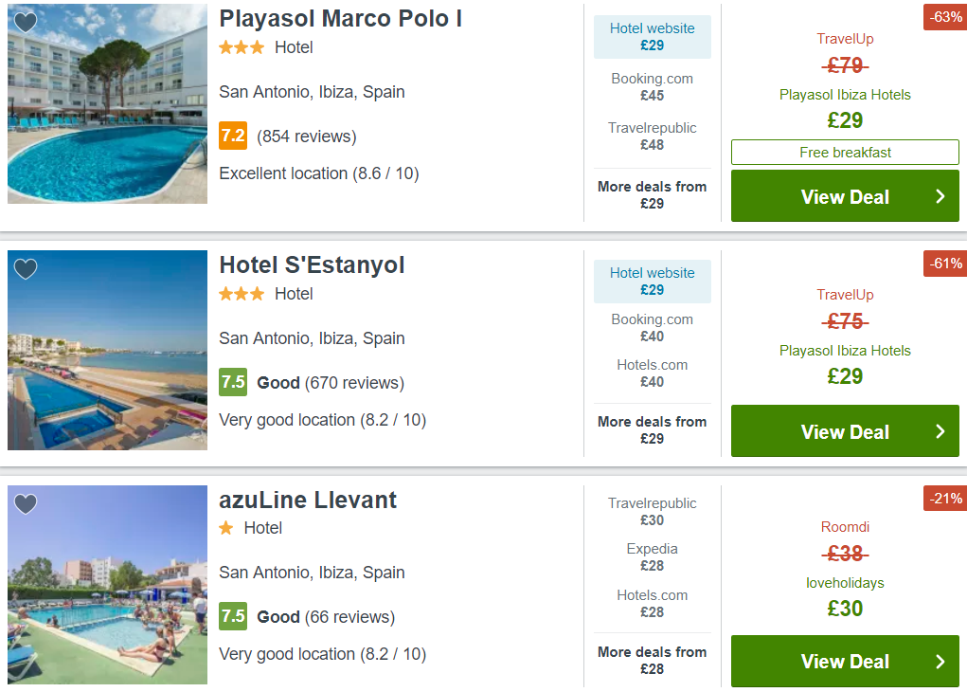The image size is (967, 692).
Task: Choose the Travelrepublic £48 offer
Action: 652,137
